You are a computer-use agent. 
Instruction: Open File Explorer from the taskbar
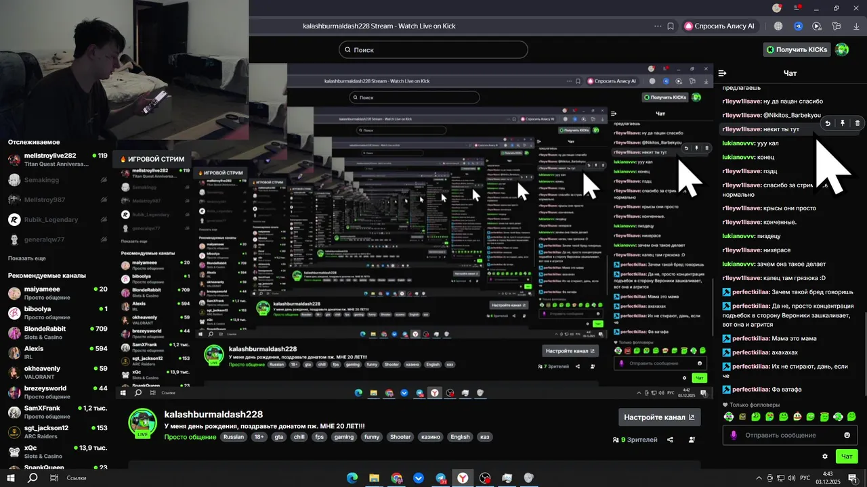click(x=374, y=478)
